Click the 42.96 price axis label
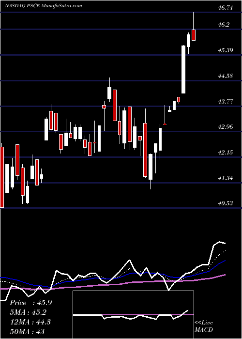 226,127
